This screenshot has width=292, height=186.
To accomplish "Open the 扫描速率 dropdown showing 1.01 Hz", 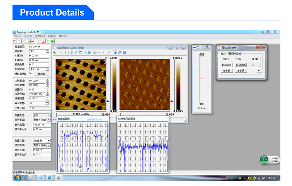I will [x=47, y=69].
